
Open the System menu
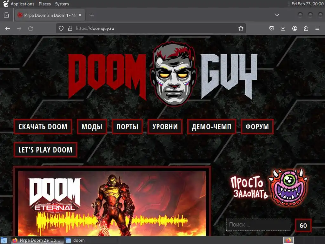(x=62, y=4)
